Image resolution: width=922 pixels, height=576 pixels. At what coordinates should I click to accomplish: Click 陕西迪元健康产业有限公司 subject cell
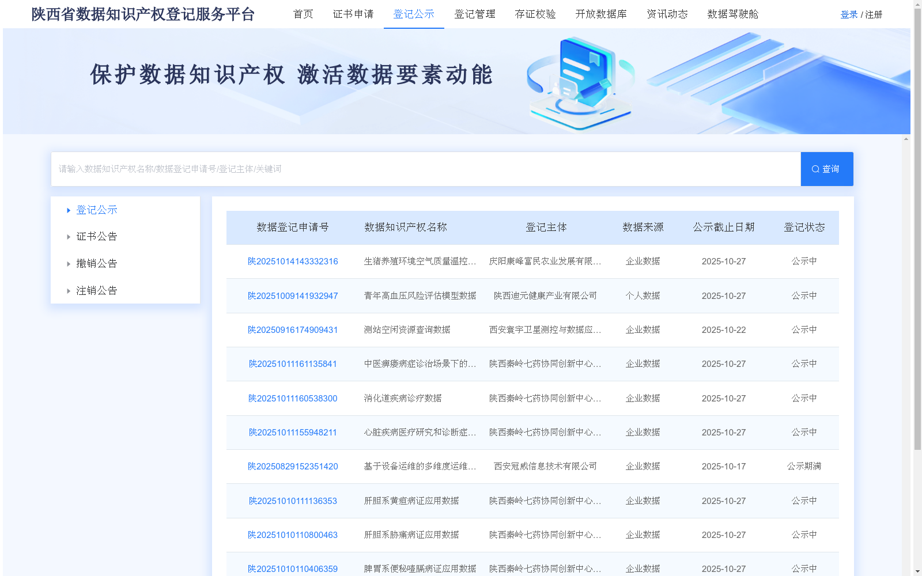point(545,296)
